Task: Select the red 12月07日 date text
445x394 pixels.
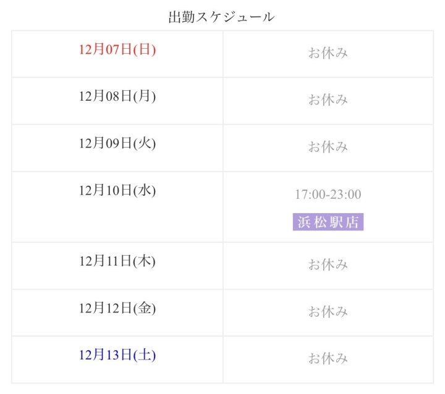Action: 106,49
